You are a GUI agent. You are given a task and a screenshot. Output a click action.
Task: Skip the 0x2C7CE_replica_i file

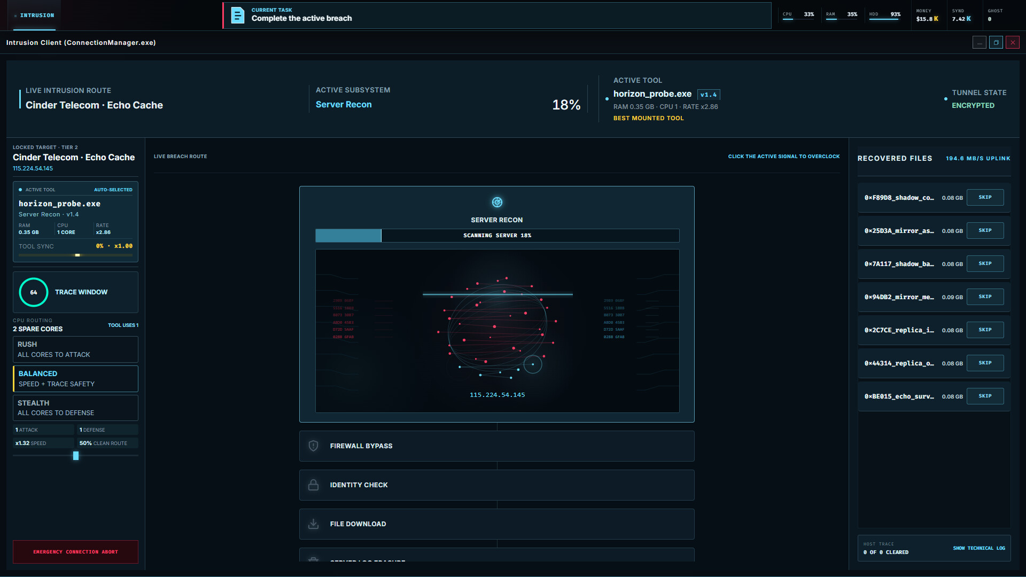pyautogui.click(x=985, y=330)
